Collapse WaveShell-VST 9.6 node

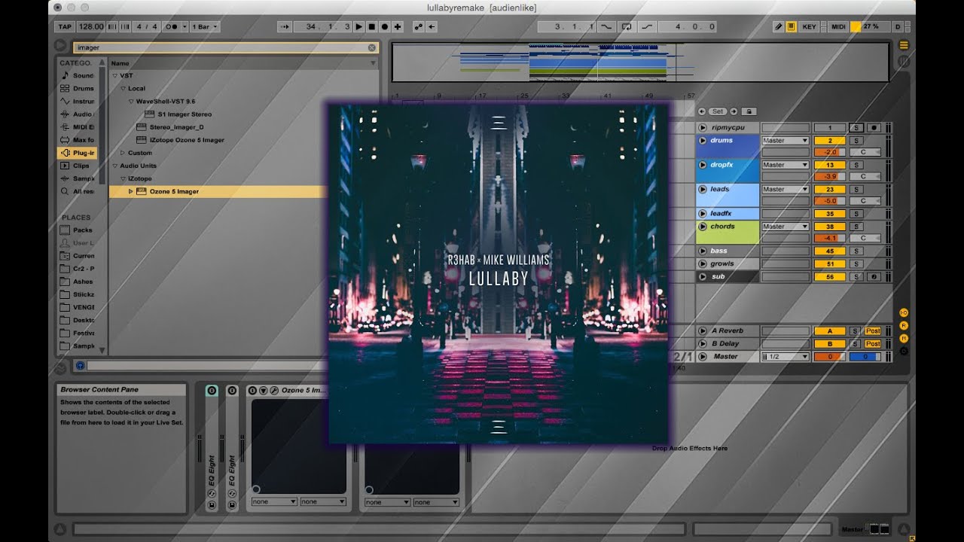pyautogui.click(x=131, y=102)
